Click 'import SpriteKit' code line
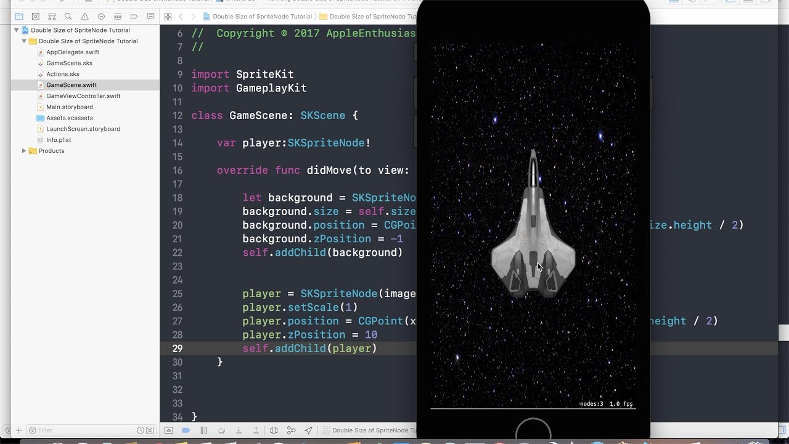The image size is (789, 444). [242, 75]
